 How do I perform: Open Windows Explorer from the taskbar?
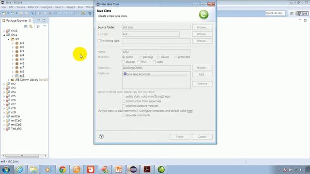click(33, 170)
